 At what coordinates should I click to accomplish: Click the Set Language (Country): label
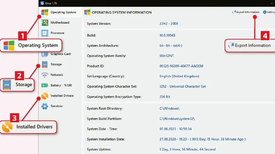106,76
